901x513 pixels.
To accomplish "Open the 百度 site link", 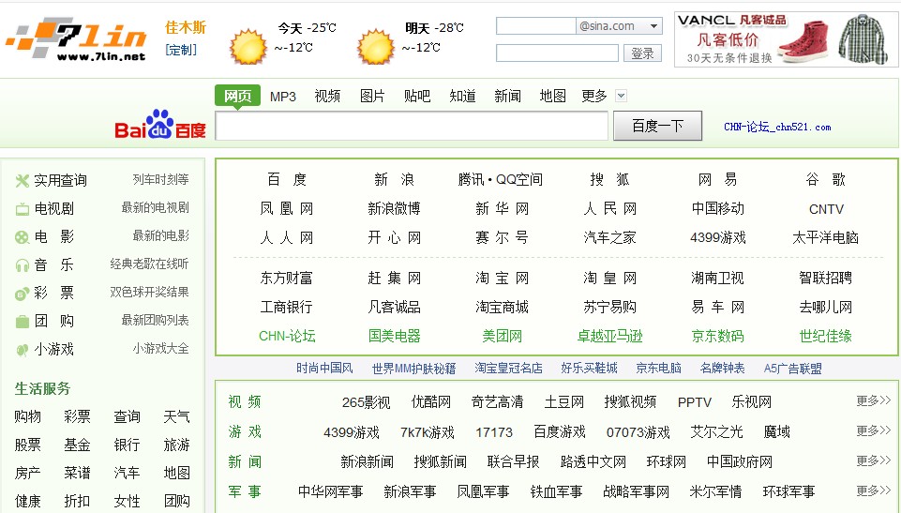I will [x=287, y=180].
